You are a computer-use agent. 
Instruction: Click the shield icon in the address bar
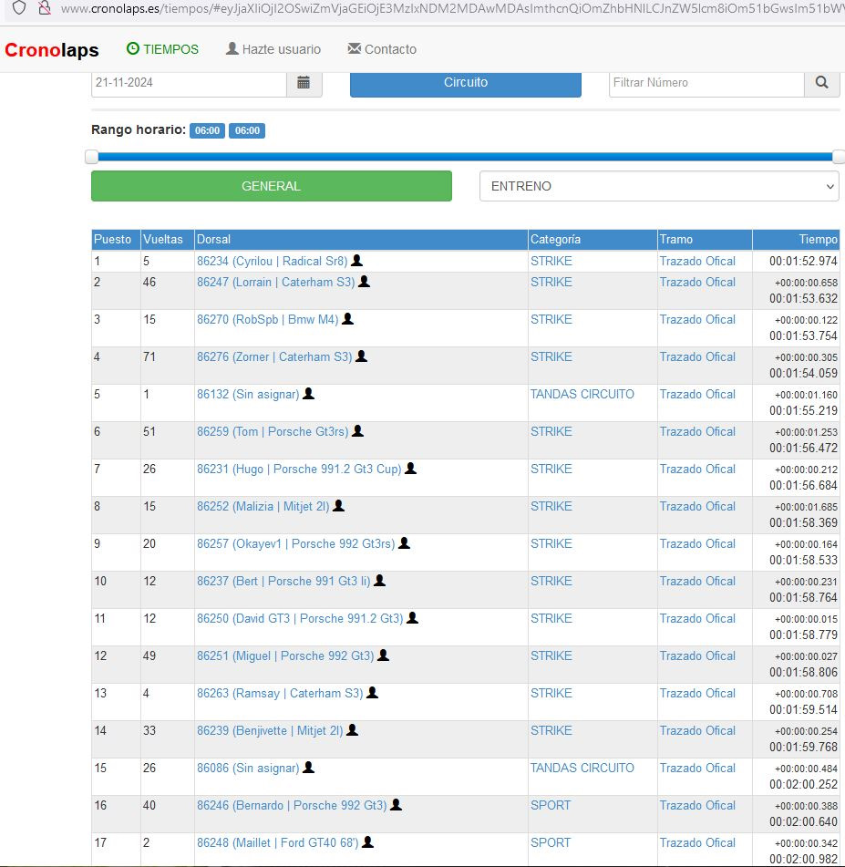pyautogui.click(x=19, y=7)
